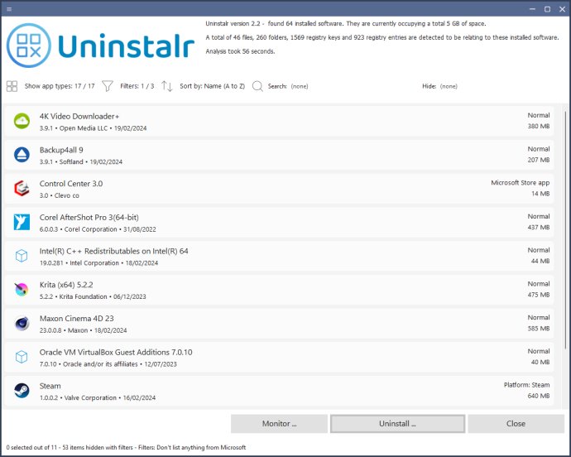Viewport: 571px width, 457px height.
Task: Click Valve Corporation 16/02/2024 details line
Action: [x=98, y=398]
